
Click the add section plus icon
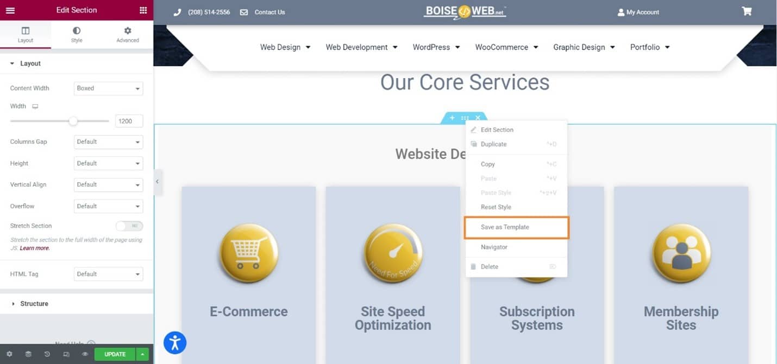coord(452,118)
